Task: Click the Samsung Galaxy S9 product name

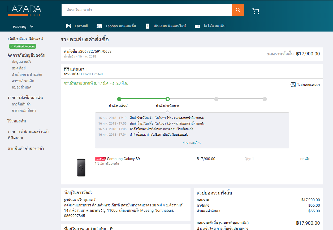Action: pos(123,159)
